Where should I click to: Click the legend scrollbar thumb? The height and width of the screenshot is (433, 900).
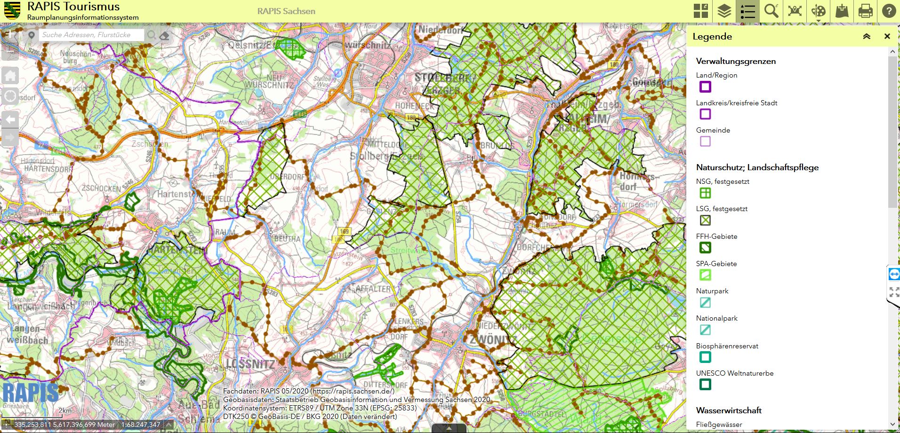tap(892, 132)
